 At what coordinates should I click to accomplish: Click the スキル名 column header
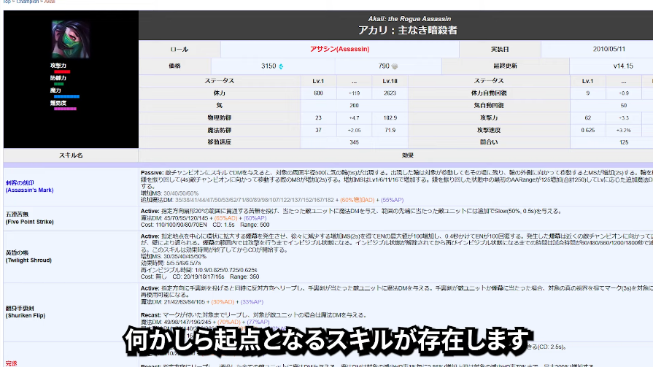pyautogui.click(x=71, y=155)
